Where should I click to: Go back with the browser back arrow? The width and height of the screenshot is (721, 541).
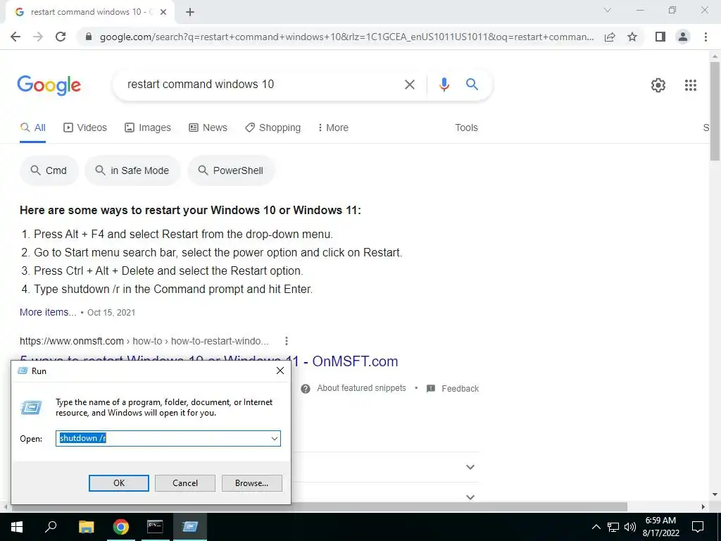(15, 37)
